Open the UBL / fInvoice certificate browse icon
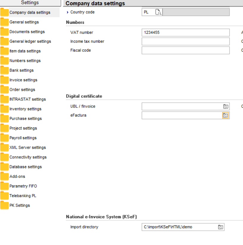The width and height of the screenshot is (243, 245). (x=226, y=106)
